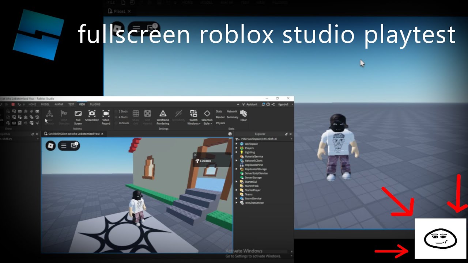Stop the playtest with the red square

coord(12,104)
